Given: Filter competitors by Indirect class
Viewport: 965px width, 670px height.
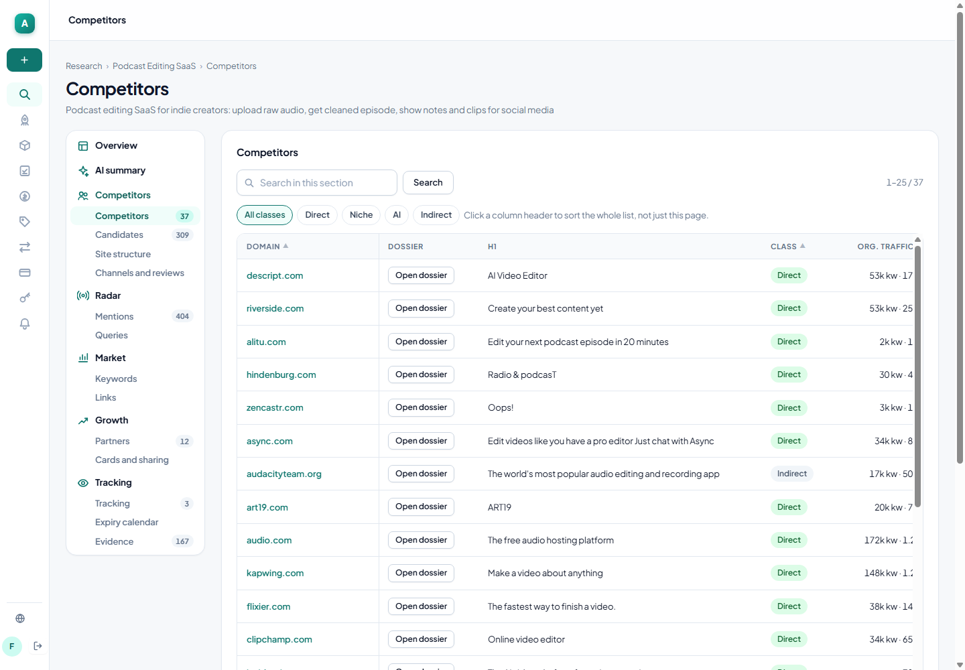Looking at the screenshot, I should [436, 215].
